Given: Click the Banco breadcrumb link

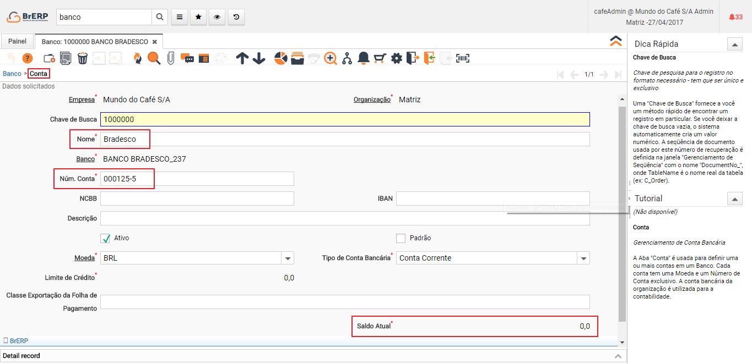Looking at the screenshot, I should [x=12, y=74].
